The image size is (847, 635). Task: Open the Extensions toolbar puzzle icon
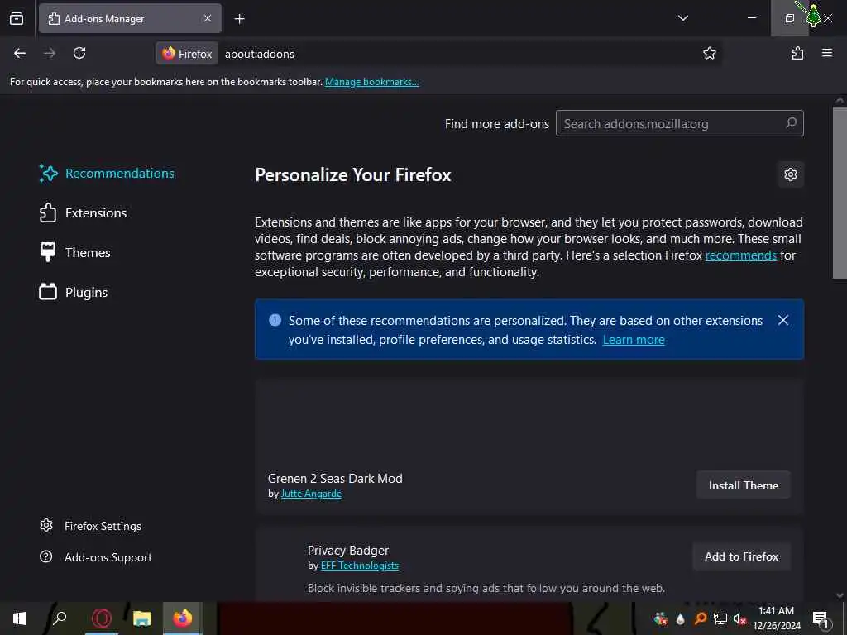797,53
